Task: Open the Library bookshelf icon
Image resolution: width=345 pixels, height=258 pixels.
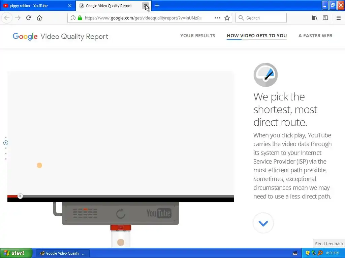Action: [315, 18]
